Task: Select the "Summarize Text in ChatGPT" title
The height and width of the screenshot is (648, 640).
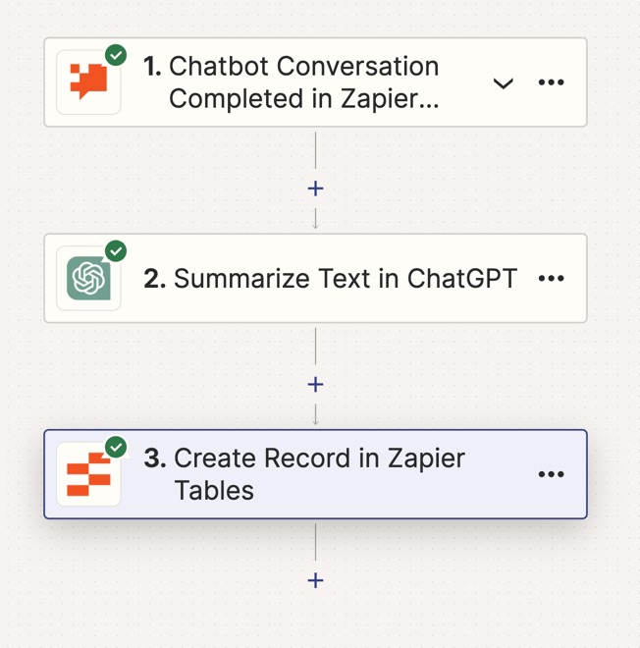Action: click(345, 279)
